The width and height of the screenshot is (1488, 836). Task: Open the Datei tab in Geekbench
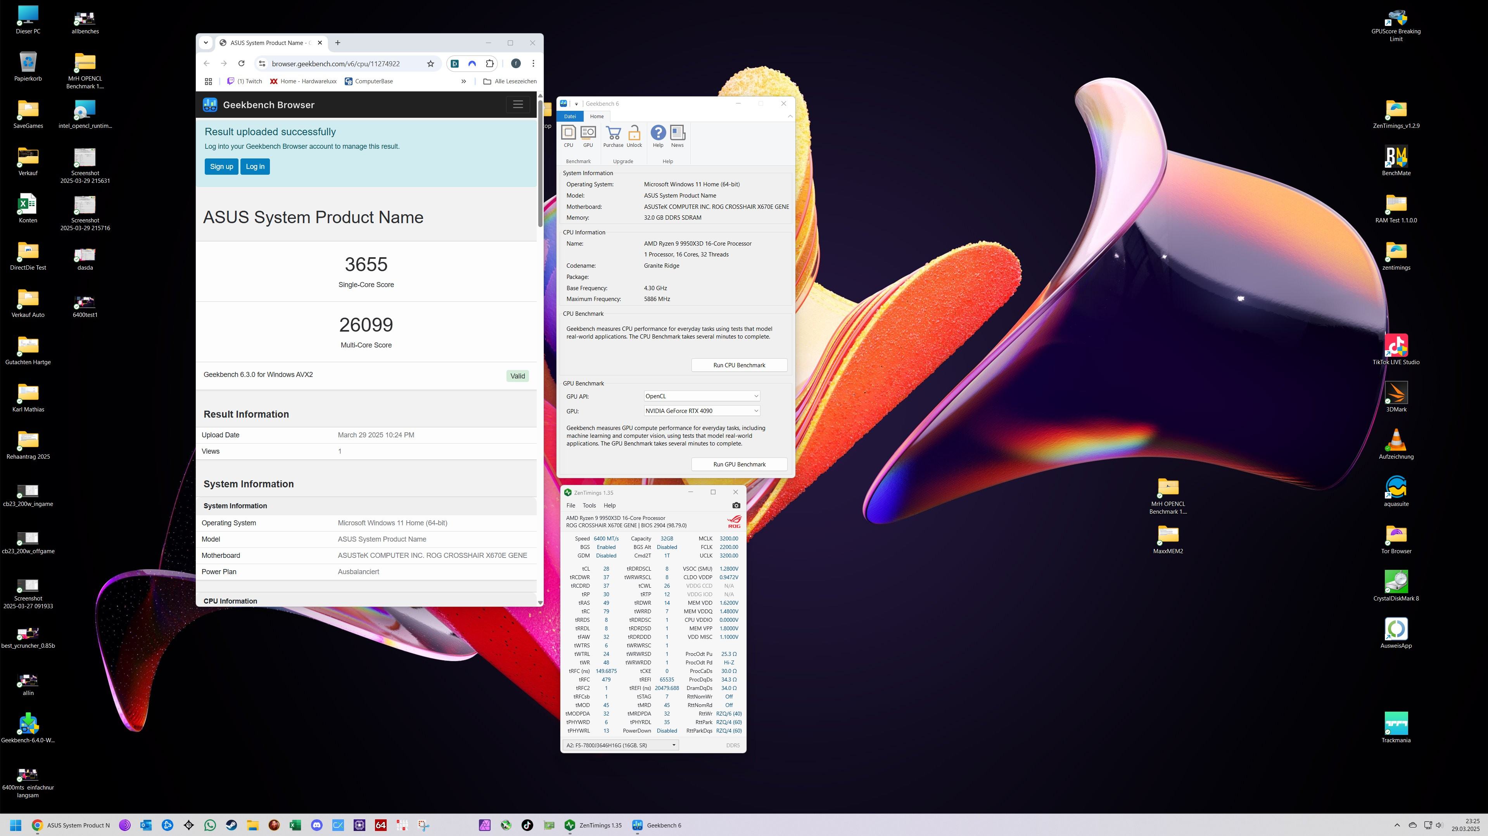click(x=570, y=116)
